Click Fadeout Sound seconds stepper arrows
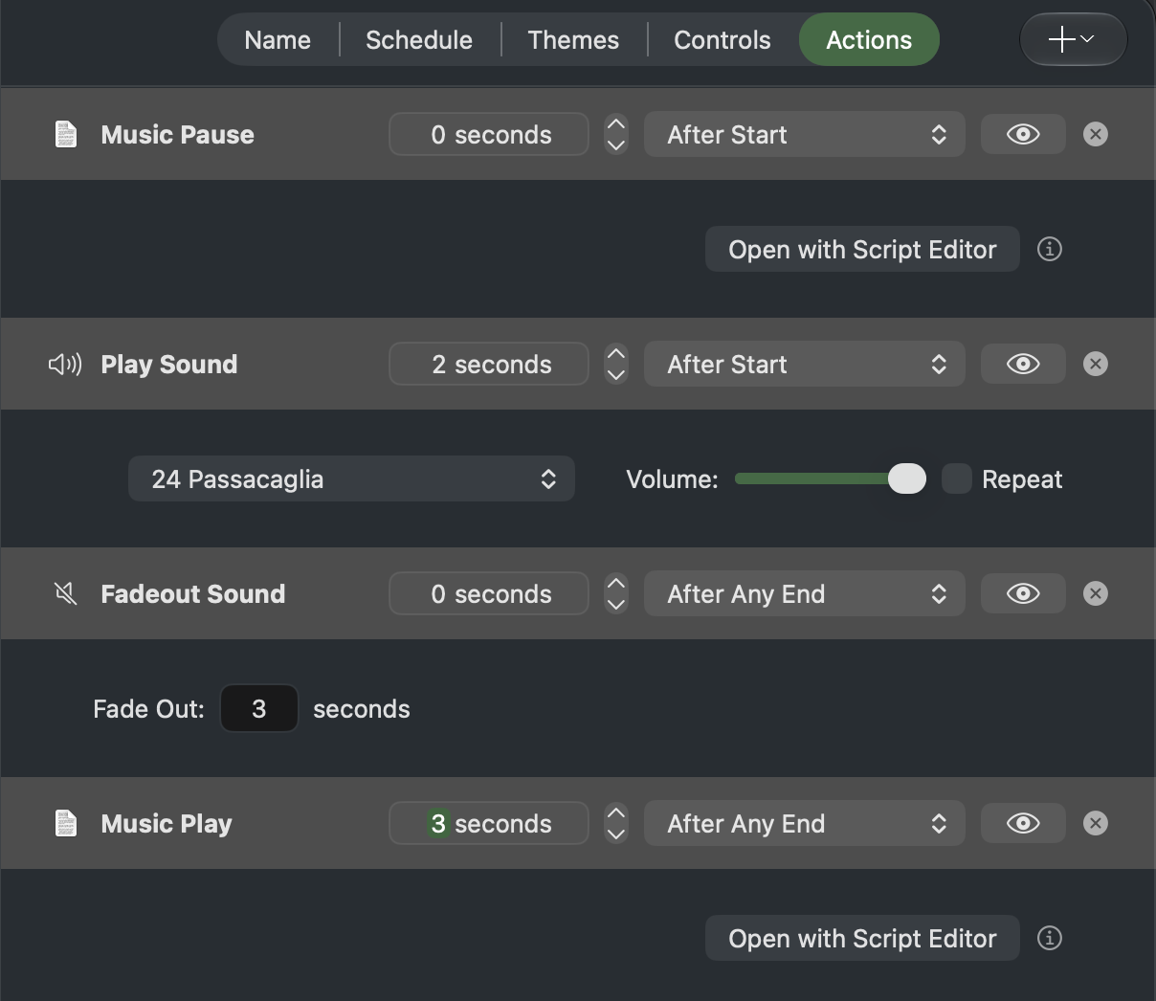 click(616, 593)
